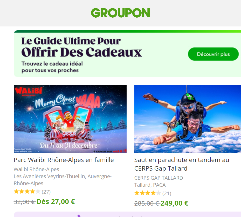Open Parc Walibi Rhône-Alpes en famille title
Viewport: 241px width, 217px height.
pos(64,160)
